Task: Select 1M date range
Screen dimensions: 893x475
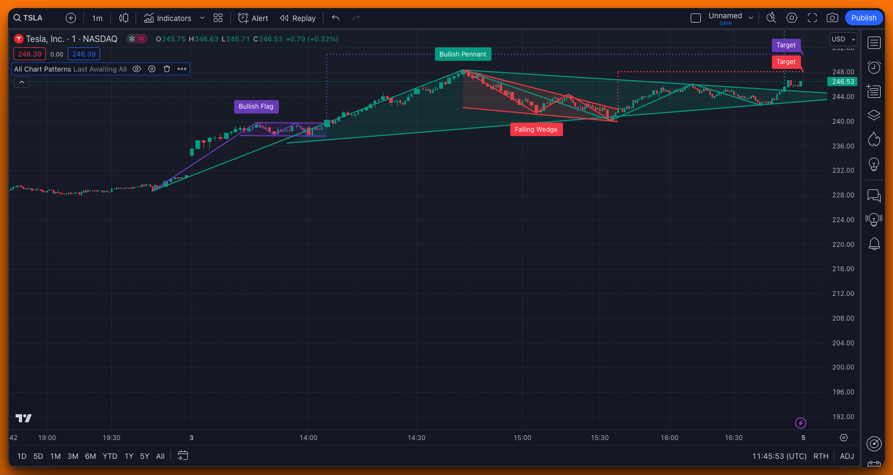Action: [55, 456]
